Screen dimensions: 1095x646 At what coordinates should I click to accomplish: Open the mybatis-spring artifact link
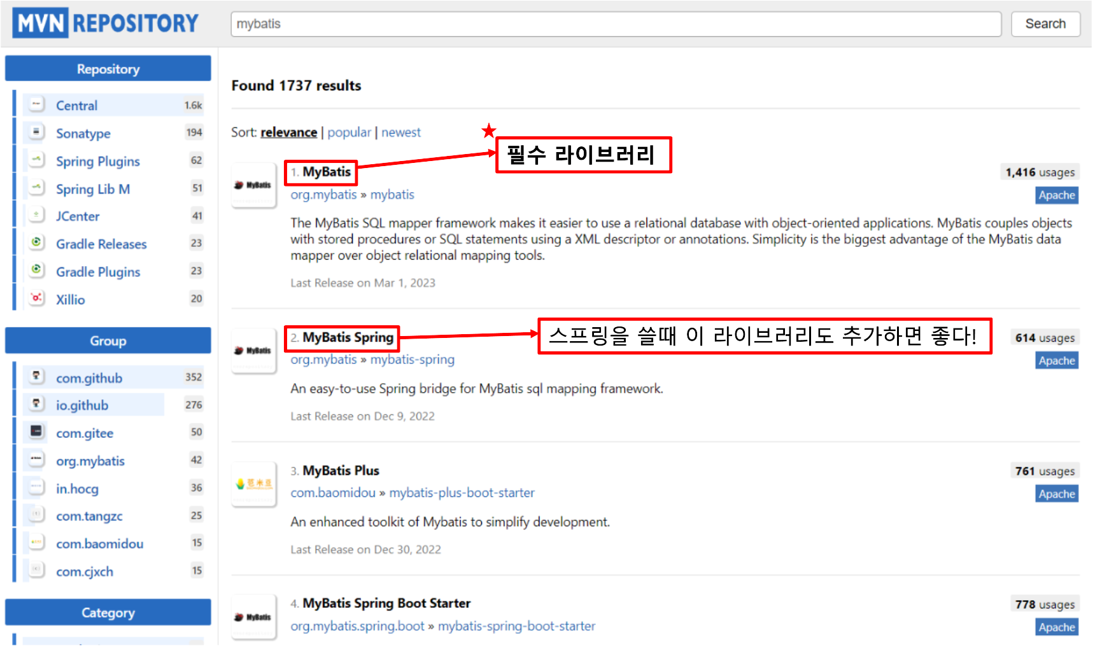[x=413, y=360]
